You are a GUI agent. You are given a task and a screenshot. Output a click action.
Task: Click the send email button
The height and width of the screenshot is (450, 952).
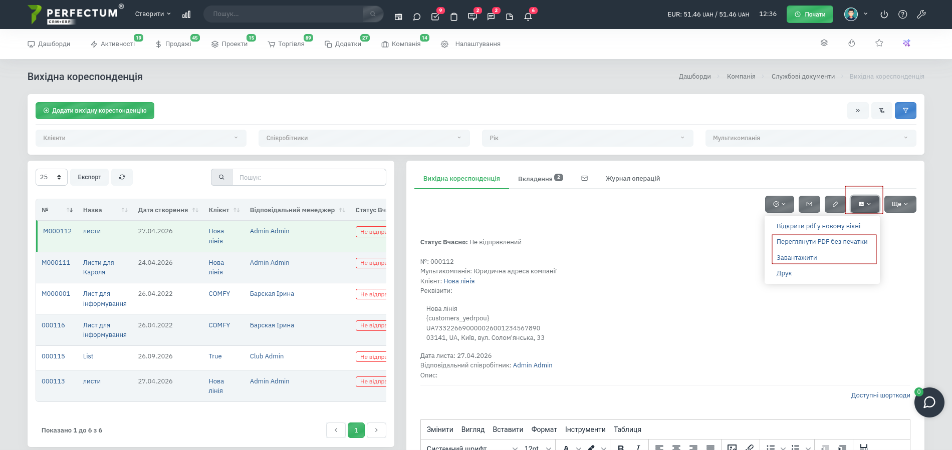pos(809,204)
